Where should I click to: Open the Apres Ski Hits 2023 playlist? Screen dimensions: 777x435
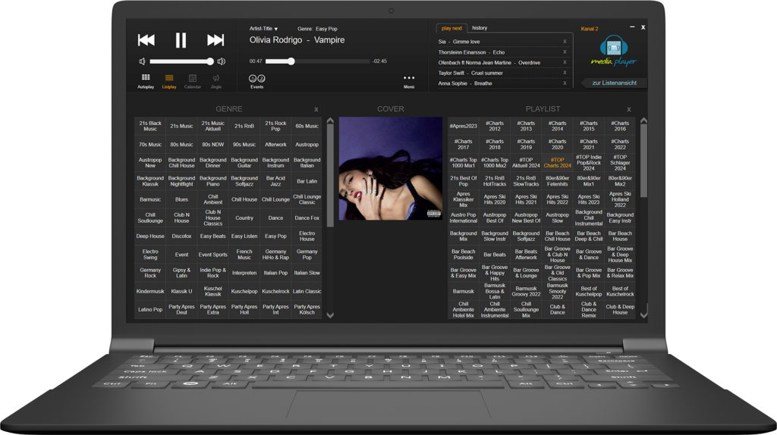[589, 199]
